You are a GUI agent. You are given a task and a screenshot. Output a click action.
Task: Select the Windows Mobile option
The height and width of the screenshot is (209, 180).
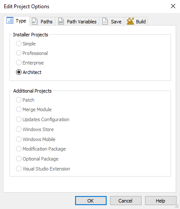point(36,139)
